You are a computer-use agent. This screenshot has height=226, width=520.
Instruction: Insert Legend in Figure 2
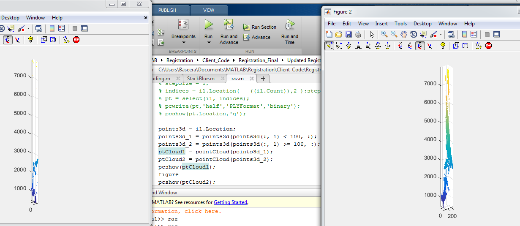(x=474, y=34)
